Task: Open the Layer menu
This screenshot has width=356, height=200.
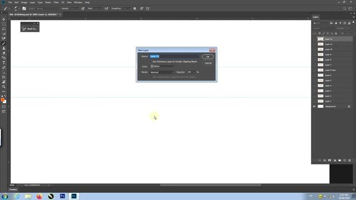Action: click(x=32, y=2)
